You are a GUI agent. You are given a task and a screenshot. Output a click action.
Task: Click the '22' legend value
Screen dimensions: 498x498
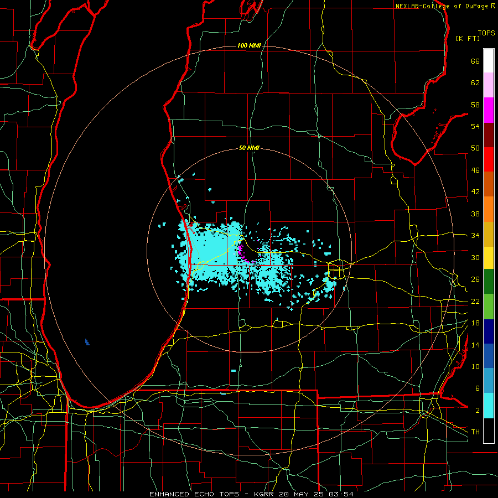[475, 302]
